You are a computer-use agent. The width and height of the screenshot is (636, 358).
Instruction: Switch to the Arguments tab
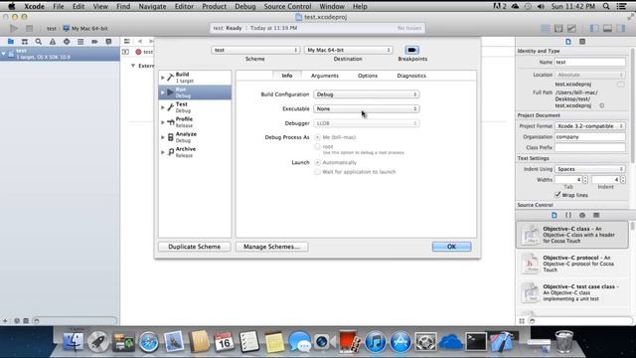(x=325, y=76)
